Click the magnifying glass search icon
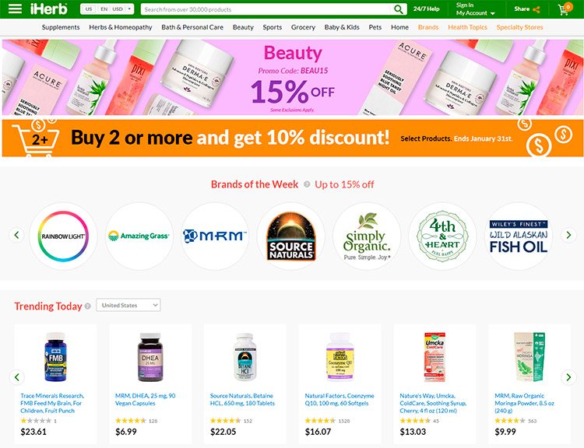The width and height of the screenshot is (584, 448). click(398, 9)
